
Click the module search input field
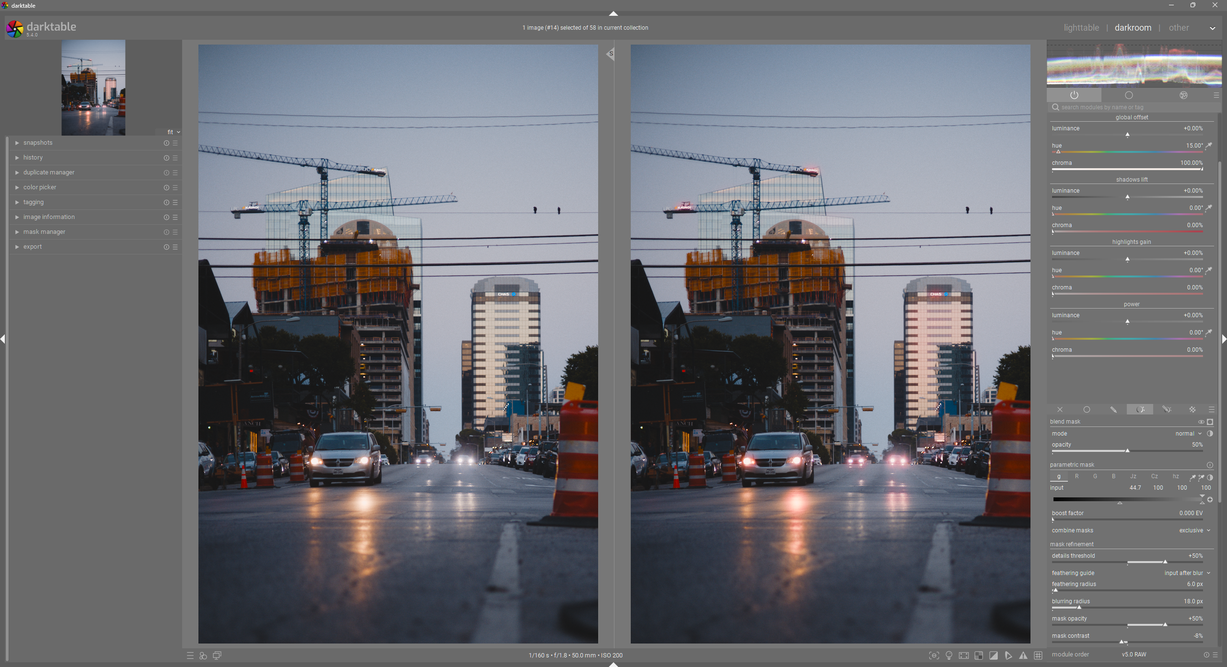click(1131, 107)
